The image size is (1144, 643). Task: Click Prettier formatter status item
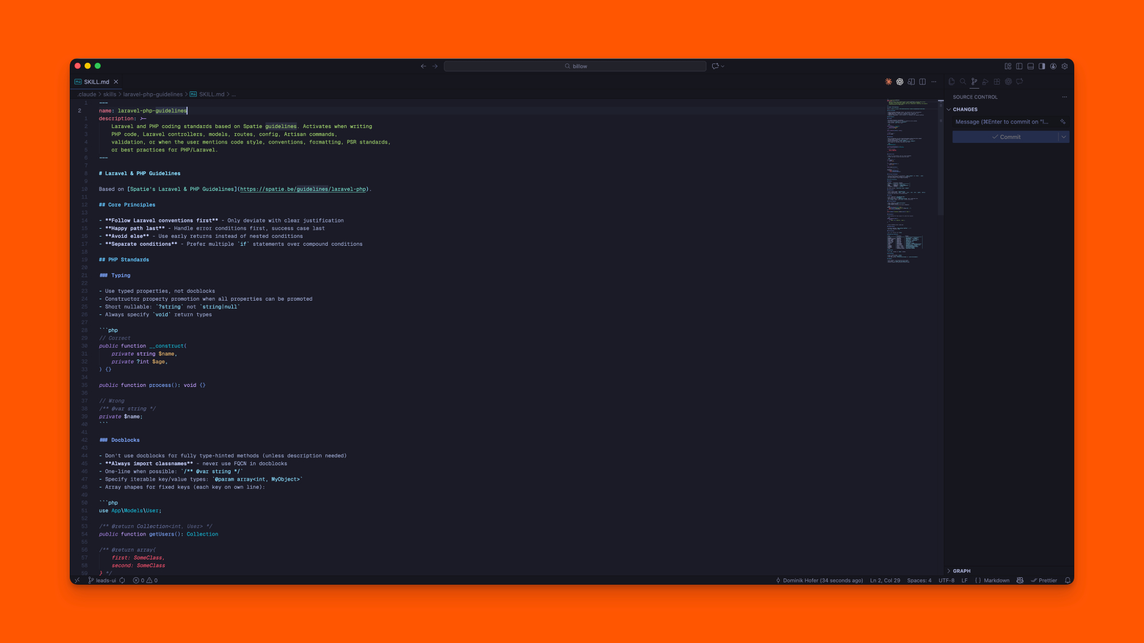tap(1044, 580)
